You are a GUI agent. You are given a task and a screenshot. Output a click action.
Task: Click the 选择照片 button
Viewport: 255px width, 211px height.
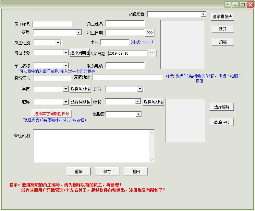(222, 107)
